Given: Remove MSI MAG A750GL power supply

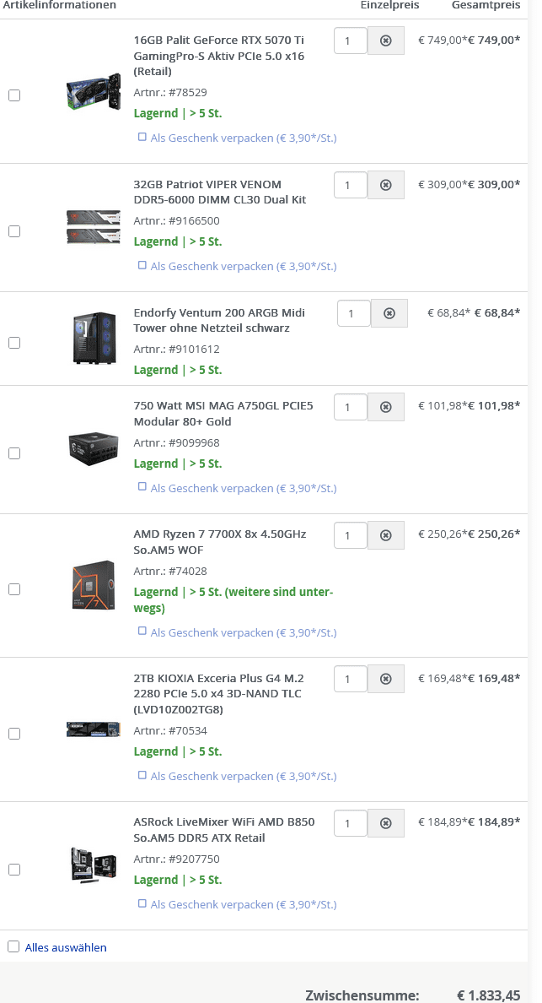Looking at the screenshot, I should [x=386, y=407].
